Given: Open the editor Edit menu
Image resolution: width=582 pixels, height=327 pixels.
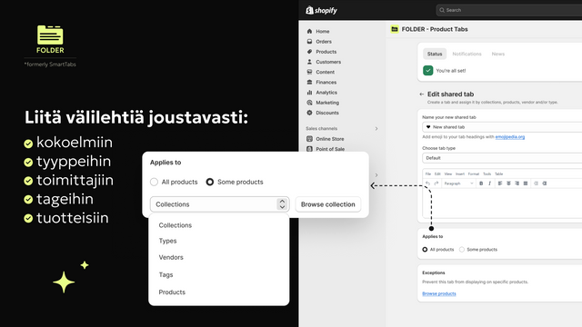Looking at the screenshot, I should pos(437,173).
